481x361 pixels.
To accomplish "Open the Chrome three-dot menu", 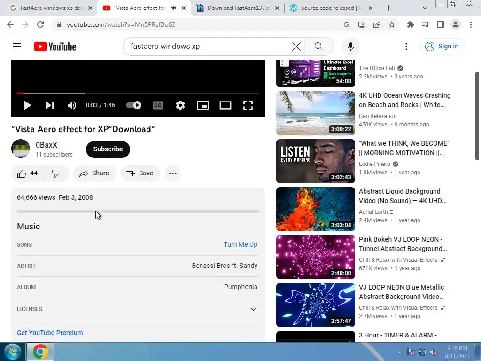I will (x=471, y=24).
